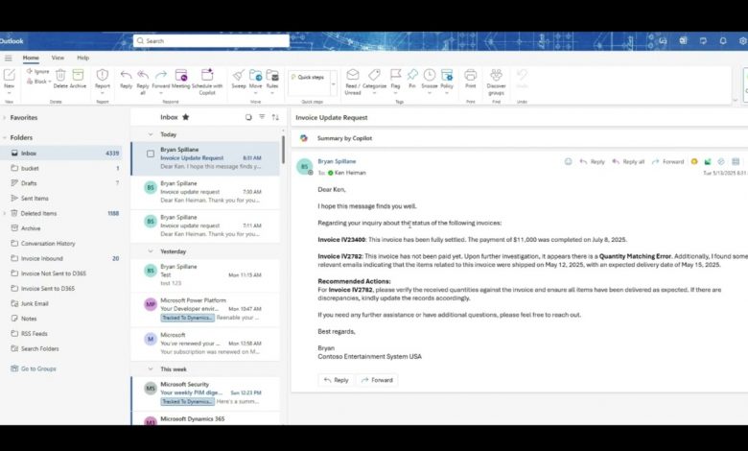Switch to the View tab
Viewport: 748px width, 451px height.
58,58
